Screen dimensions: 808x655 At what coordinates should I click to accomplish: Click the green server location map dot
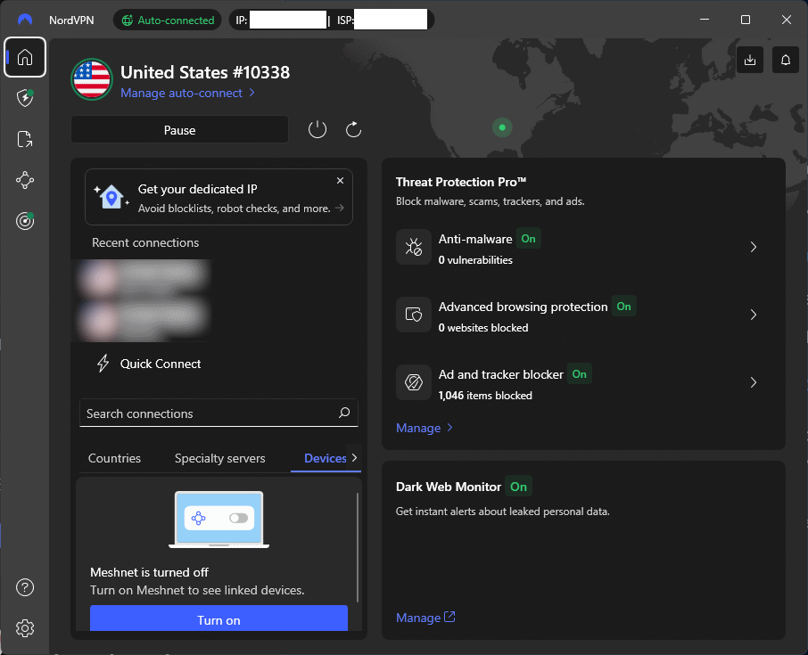point(502,127)
